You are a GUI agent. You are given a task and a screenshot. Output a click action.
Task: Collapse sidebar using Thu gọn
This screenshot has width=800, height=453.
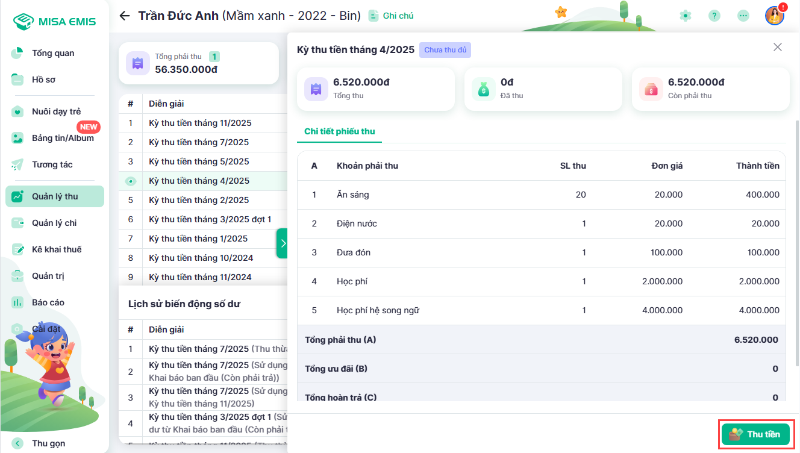pyautogui.click(x=48, y=443)
